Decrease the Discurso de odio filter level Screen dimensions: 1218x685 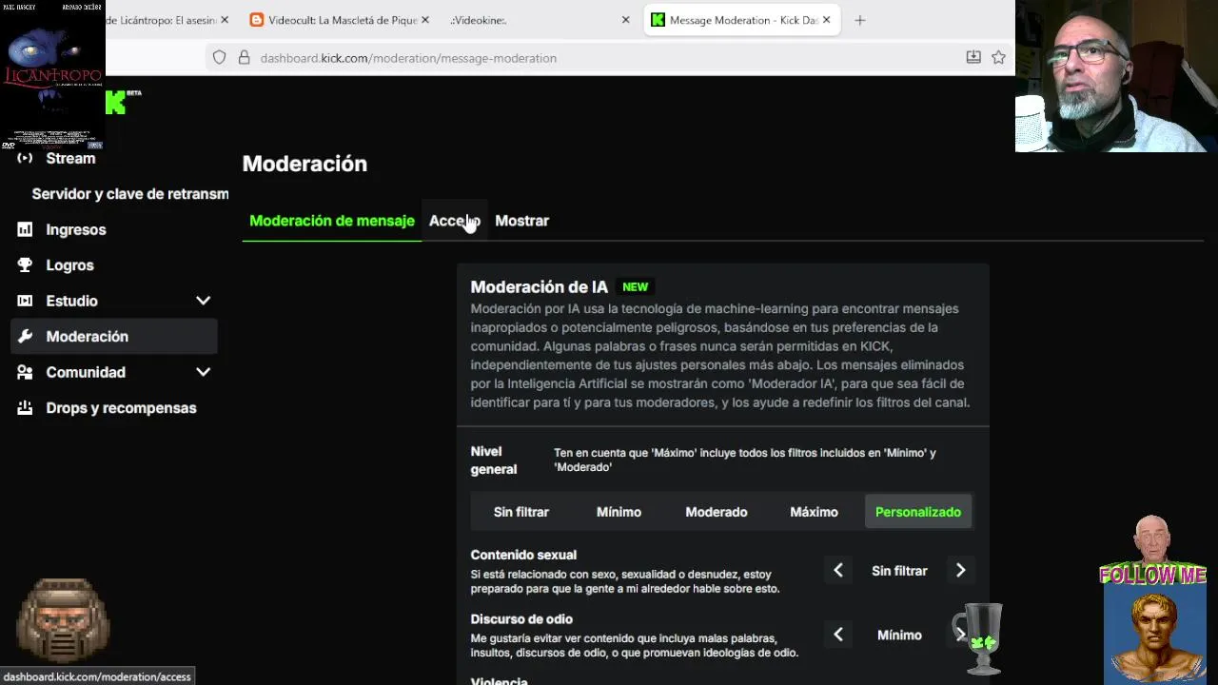click(838, 635)
